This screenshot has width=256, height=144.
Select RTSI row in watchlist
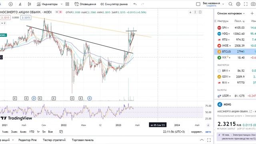click(235, 40)
